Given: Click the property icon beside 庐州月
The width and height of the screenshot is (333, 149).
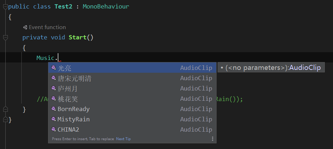Looking at the screenshot, I should (x=53, y=88).
